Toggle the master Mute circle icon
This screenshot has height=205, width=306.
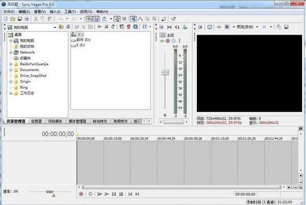173,41
